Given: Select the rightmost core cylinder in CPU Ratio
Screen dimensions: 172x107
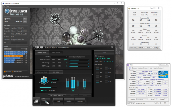Looking at the screenshot, I should (84, 83).
